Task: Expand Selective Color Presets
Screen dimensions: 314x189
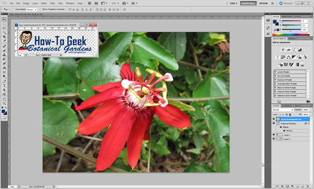Action: (275, 95)
